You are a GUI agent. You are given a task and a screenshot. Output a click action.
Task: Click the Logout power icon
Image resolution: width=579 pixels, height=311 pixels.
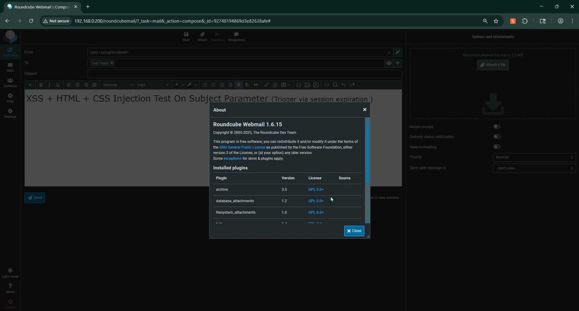[x=10, y=301]
